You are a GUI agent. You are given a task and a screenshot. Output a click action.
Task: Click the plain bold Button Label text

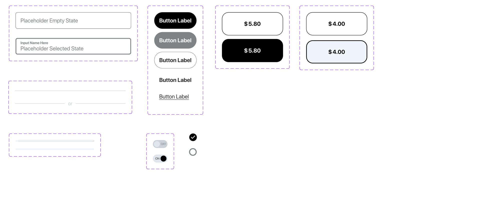click(x=175, y=80)
